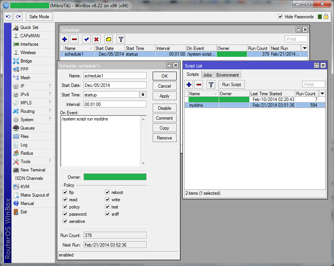Click the On Event text box scrollbar
Screen dimensions: 334x266
(x=144, y=141)
